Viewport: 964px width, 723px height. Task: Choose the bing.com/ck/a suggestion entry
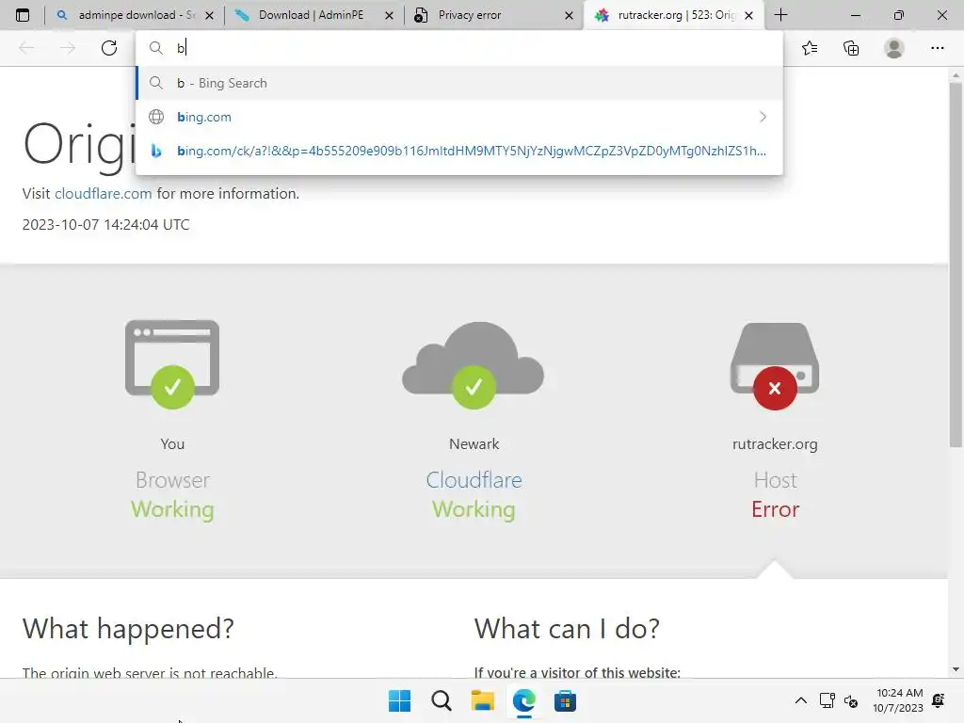coord(459,151)
